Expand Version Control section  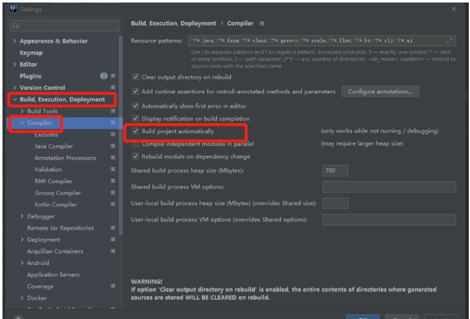click(x=14, y=88)
